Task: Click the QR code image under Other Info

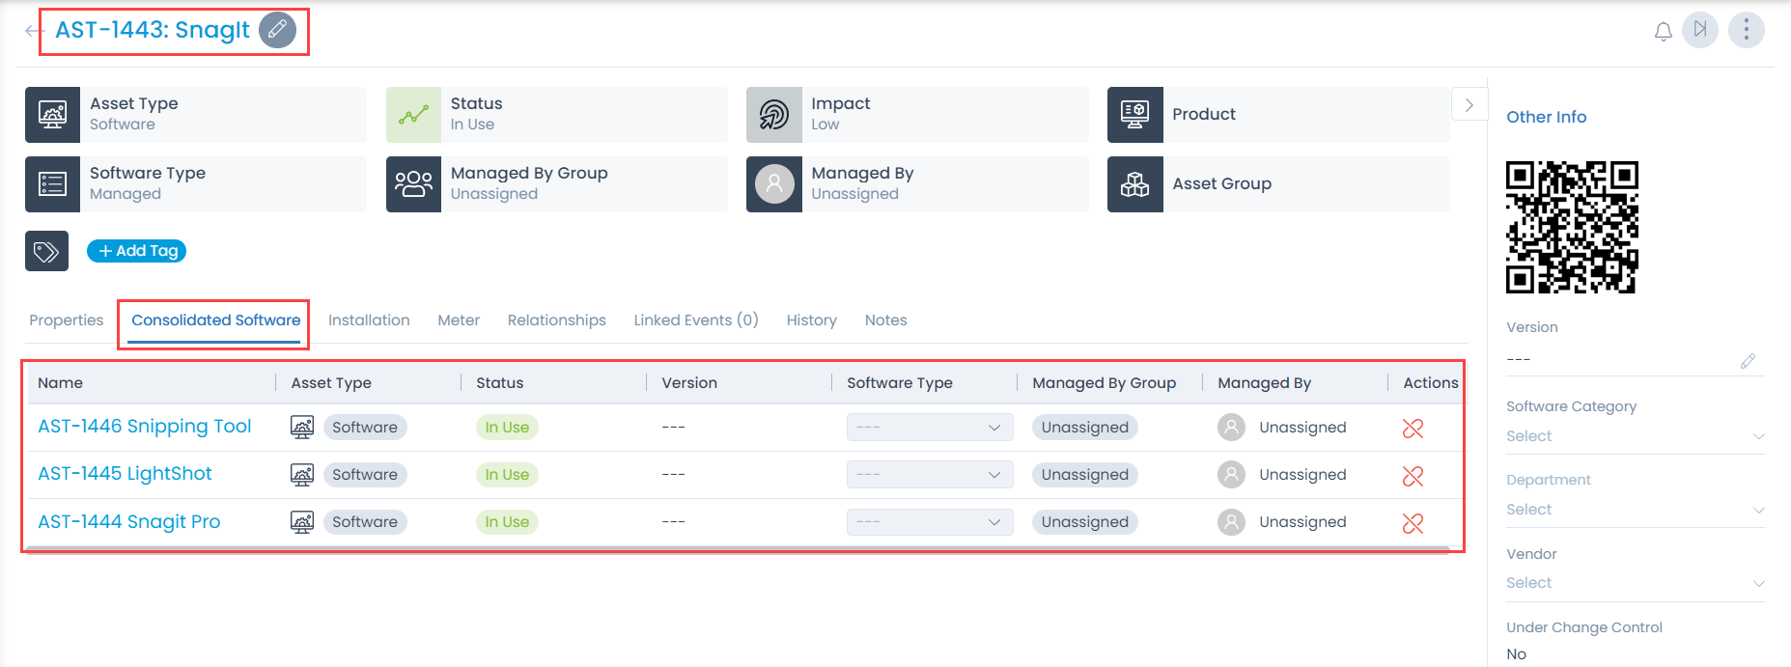Action: [x=1572, y=227]
